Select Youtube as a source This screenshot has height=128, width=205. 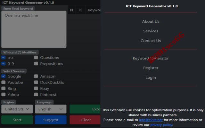coord(4,82)
